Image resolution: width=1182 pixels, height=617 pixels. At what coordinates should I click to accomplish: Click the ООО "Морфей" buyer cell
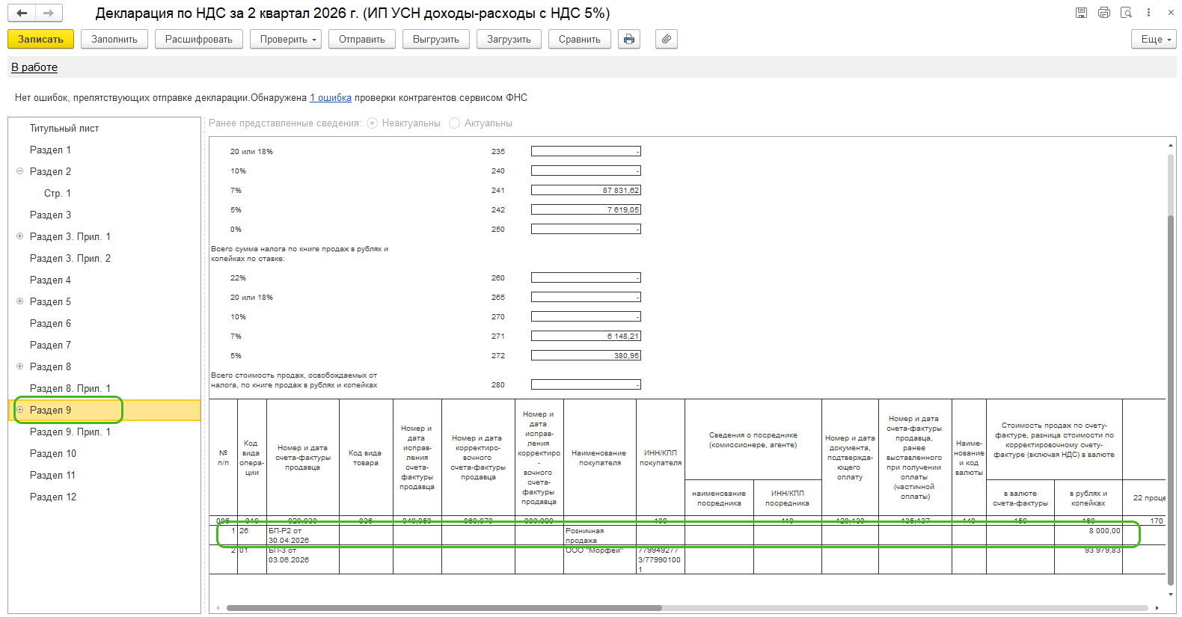pyautogui.click(x=600, y=559)
